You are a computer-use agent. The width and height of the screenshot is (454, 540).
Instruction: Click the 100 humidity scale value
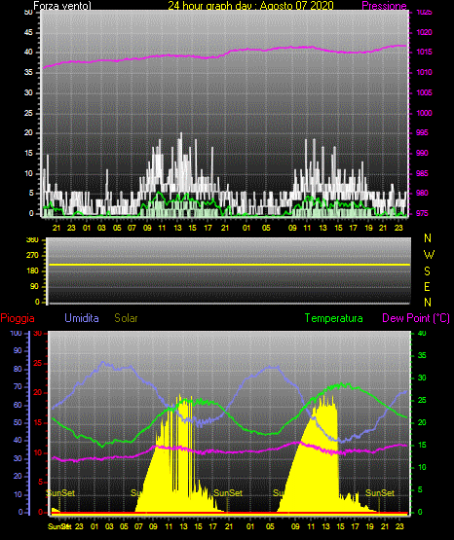pos(16,333)
